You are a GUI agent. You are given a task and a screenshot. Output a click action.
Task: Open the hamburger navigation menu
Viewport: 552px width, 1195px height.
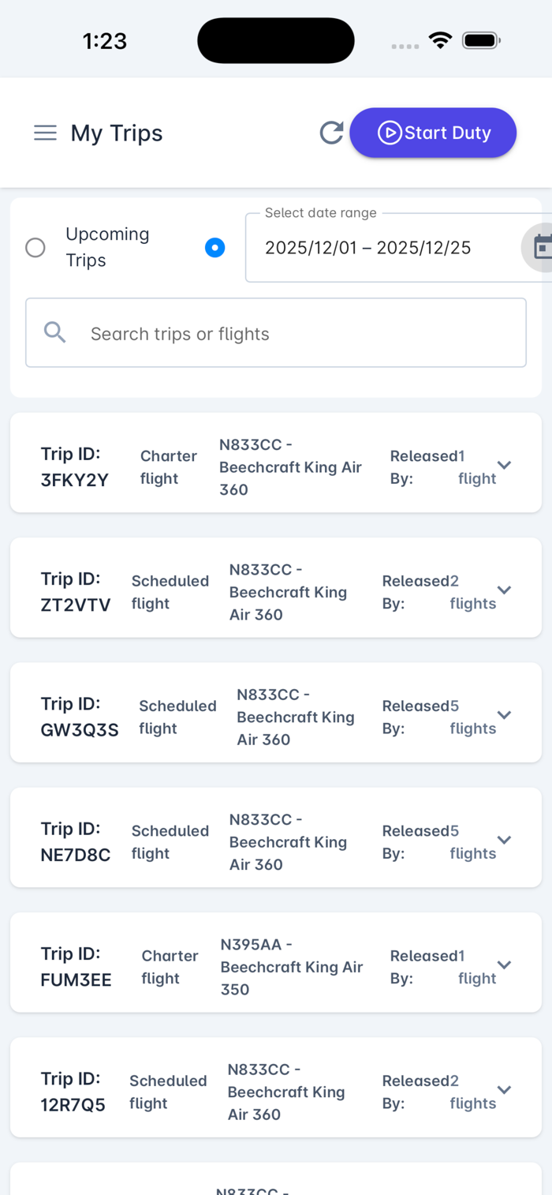coord(45,133)
